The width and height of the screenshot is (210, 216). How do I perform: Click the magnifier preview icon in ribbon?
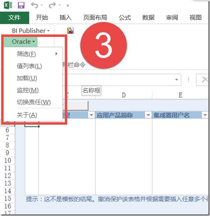[70, 30]
